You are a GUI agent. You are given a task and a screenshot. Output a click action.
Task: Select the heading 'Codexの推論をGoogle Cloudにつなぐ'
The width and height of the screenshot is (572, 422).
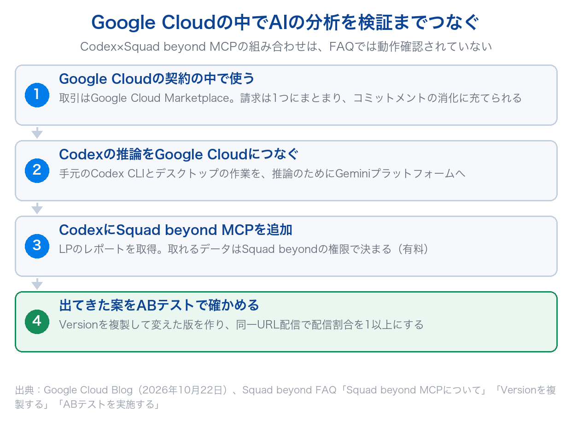[179, 154]
